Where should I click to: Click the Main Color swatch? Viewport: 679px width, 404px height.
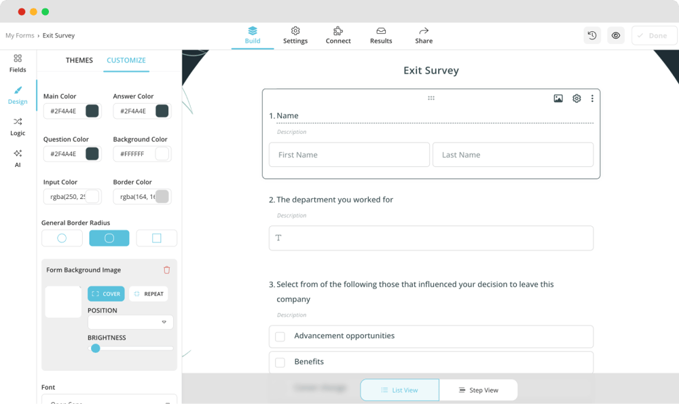[x=92, y=111]
